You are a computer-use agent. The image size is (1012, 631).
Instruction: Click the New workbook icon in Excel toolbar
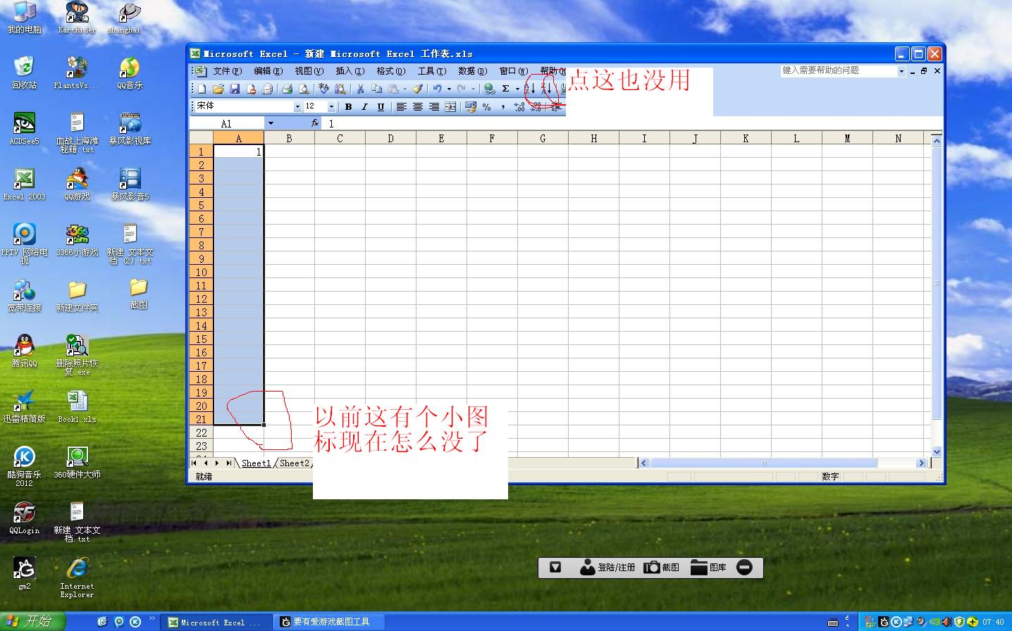tap(202, 89)
